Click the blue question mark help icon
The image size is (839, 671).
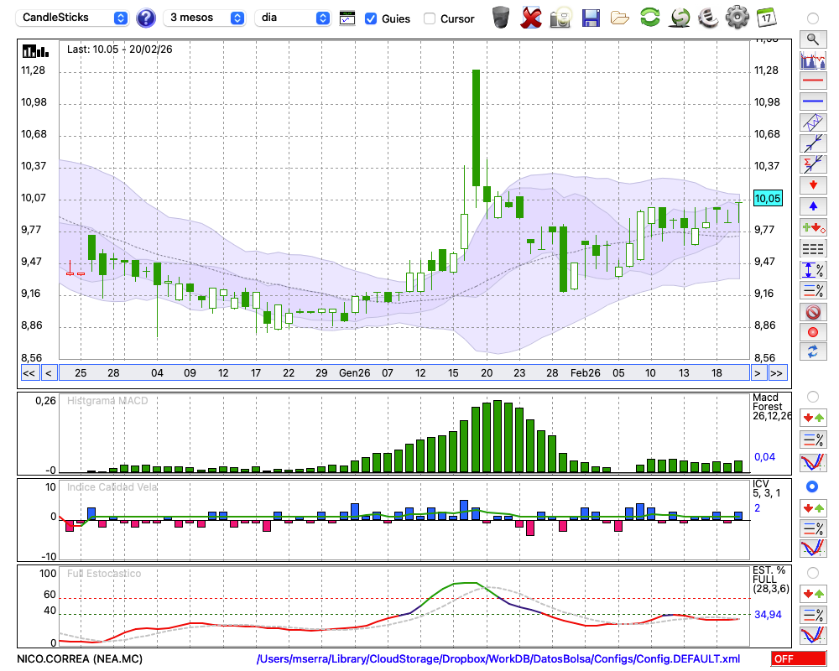click(146, 18)
